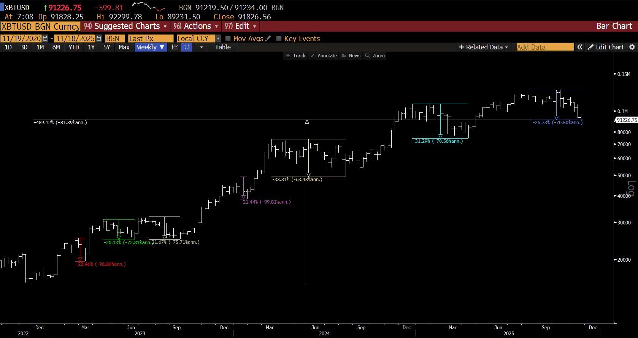Select the bar chart style icon

[x=186, y=47]
